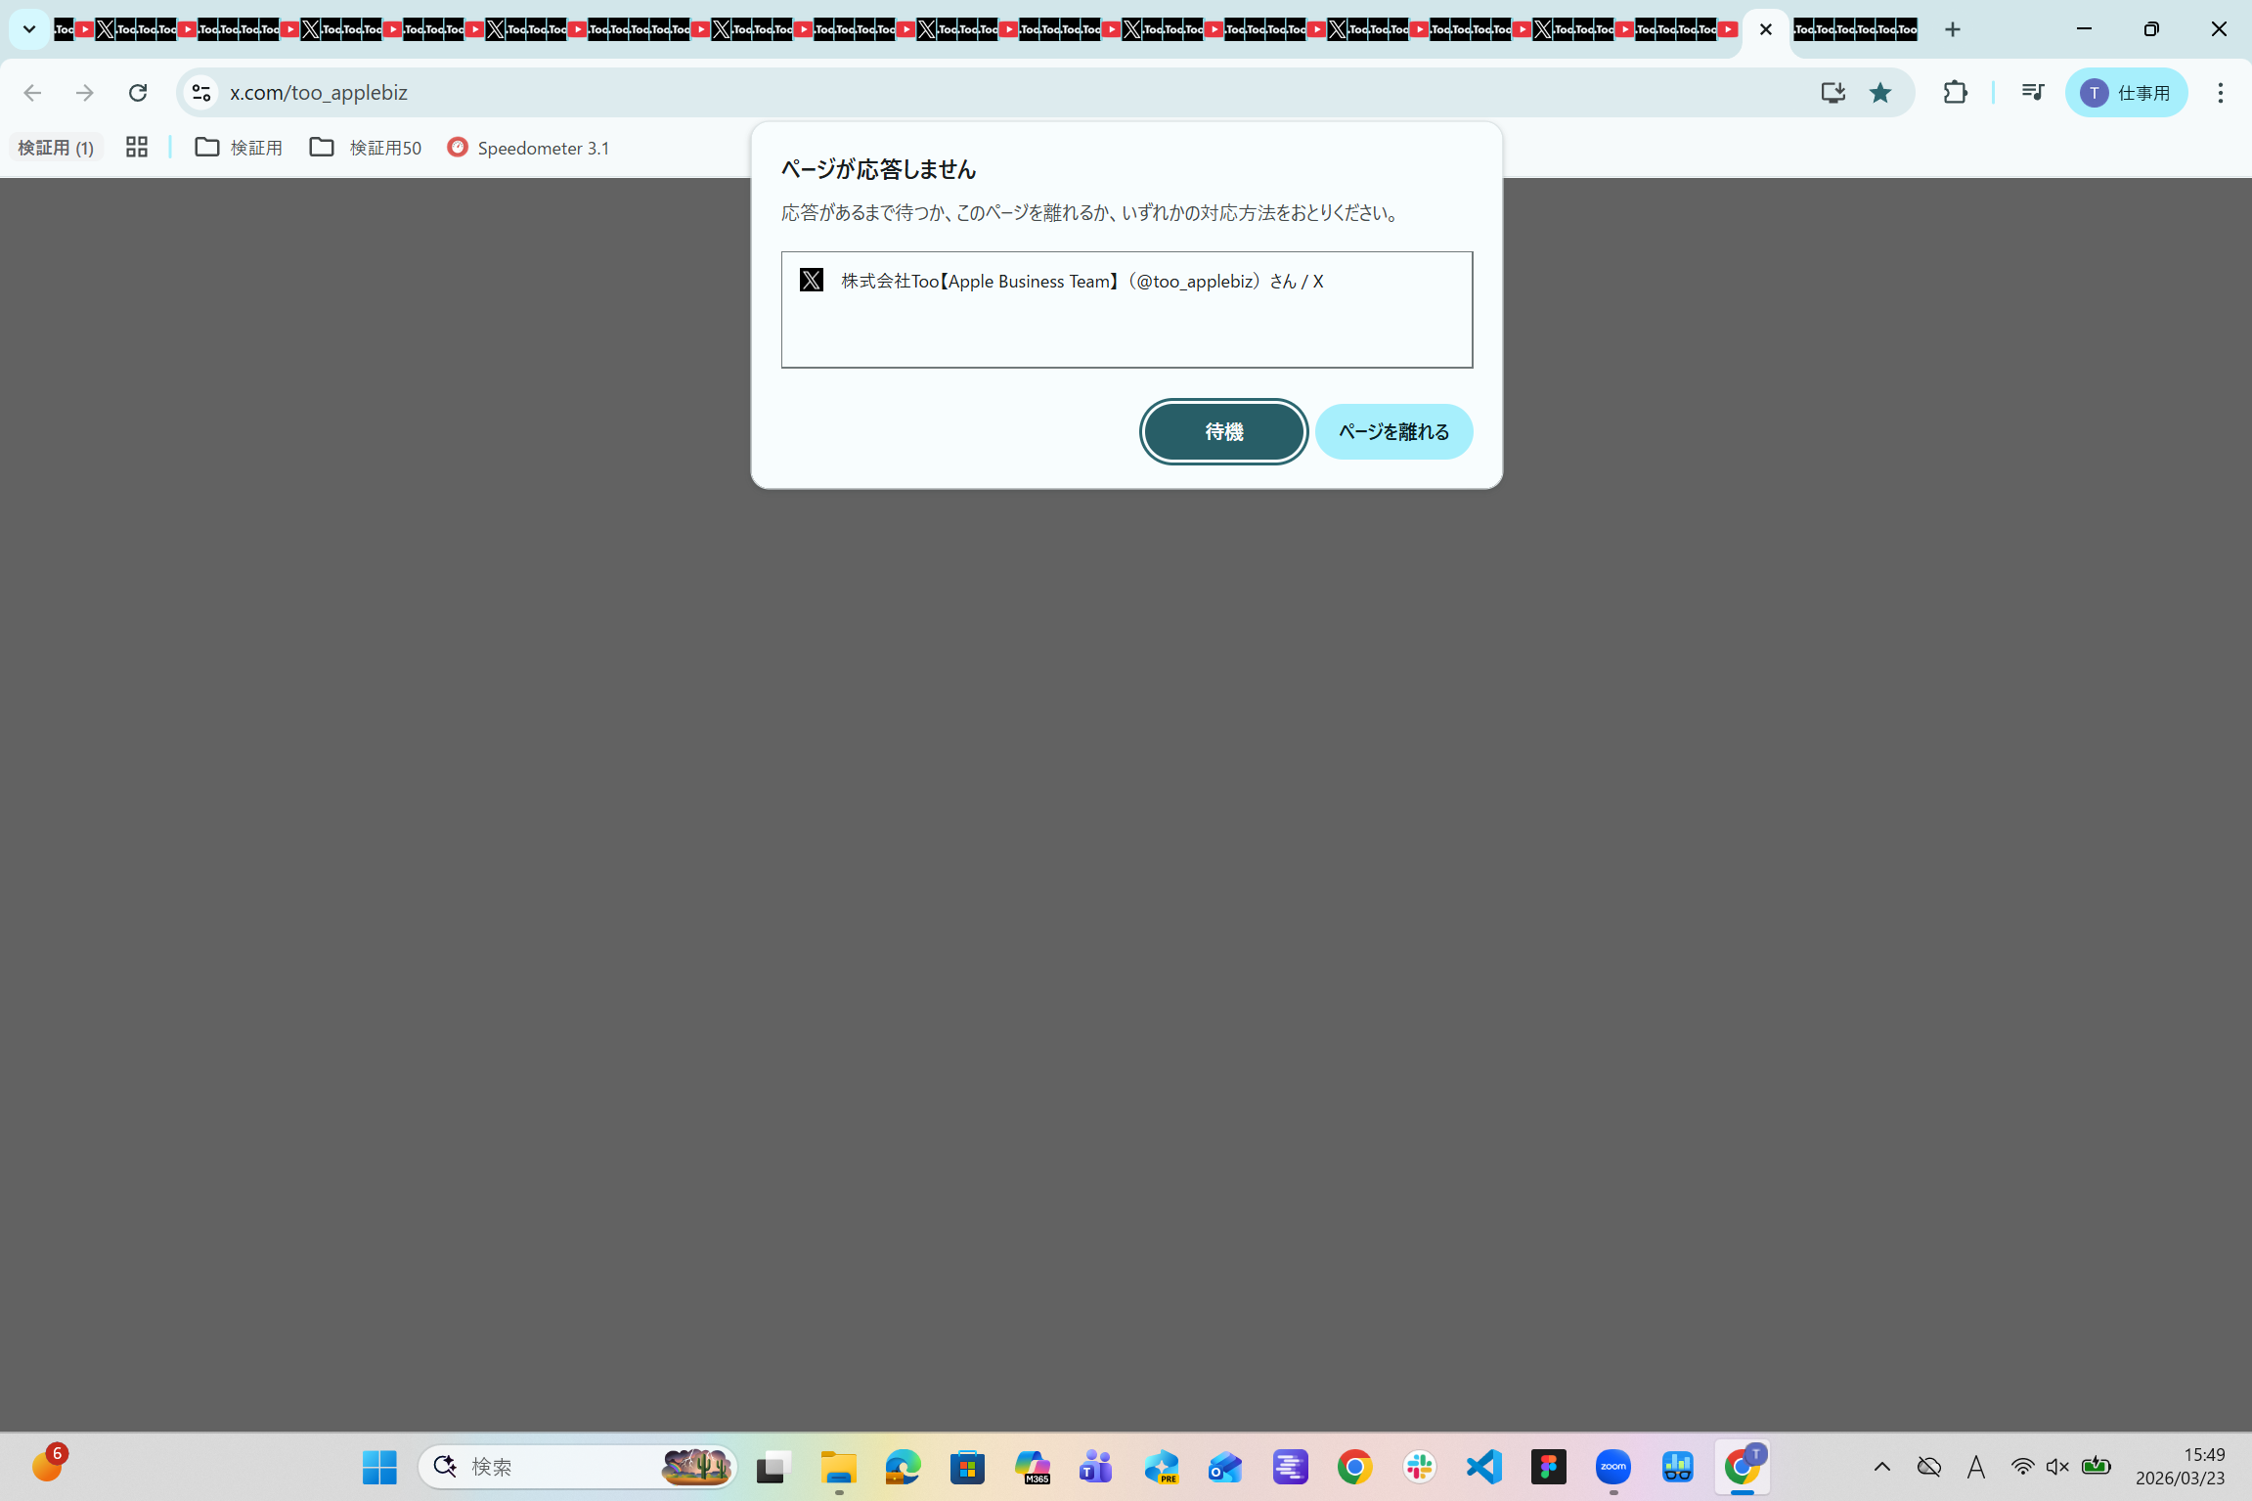Reload the page with refresh icon
Image resolution: width=2252 pixels, height=1501 pixels.
coord(138,93)
